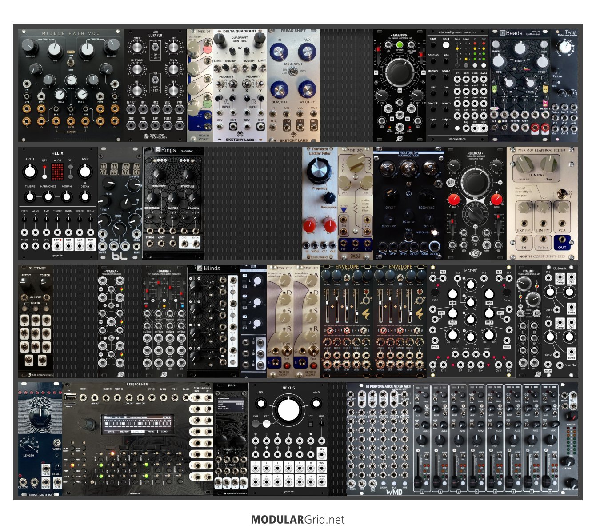Select the Blinds module
This screenshot has height=529, width=596.
(x=213, y=321)
